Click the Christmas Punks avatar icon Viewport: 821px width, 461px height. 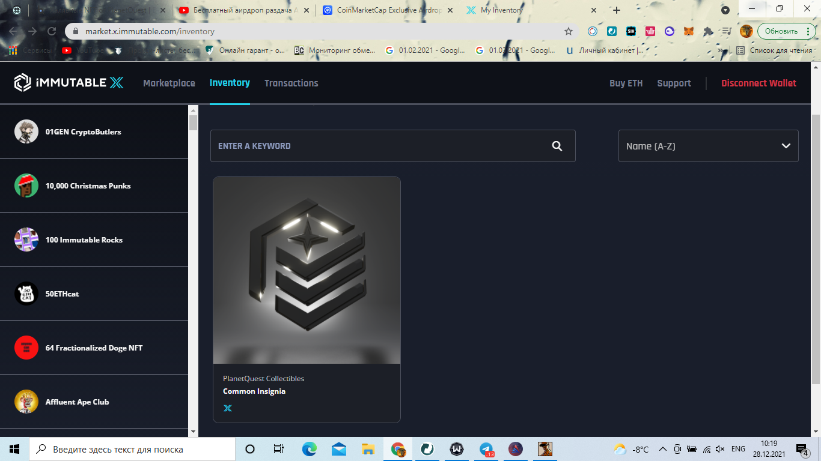coord(26,185)
